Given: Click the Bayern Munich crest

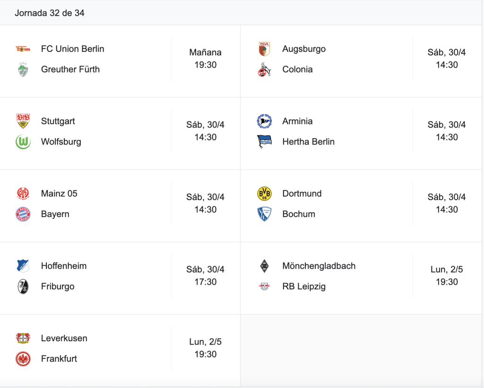Looking at the screenshot, I should click(23, 214).
